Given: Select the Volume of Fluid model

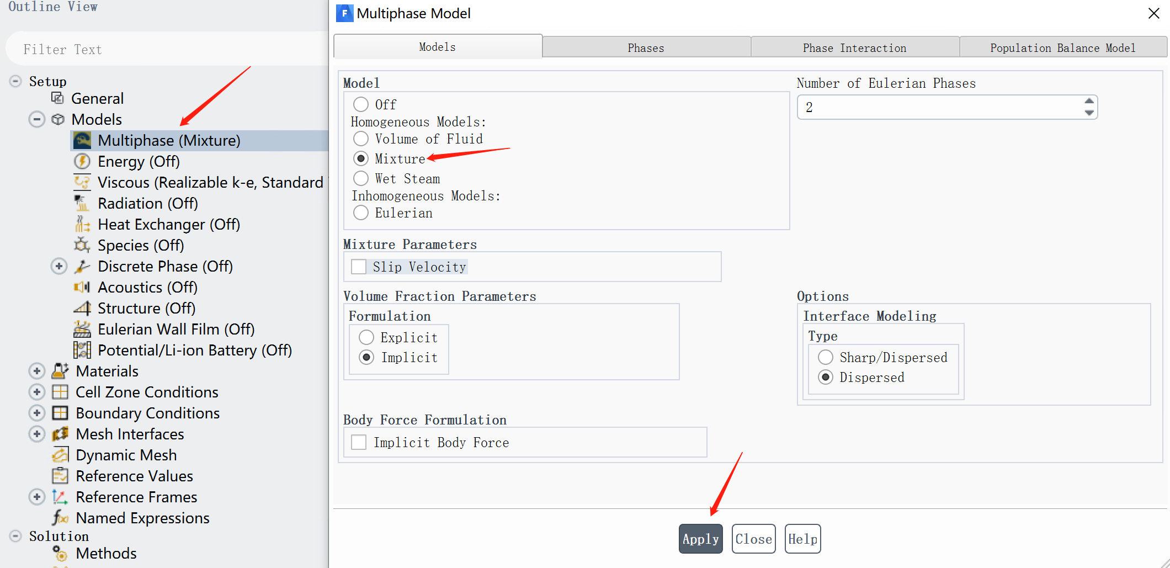Looking at the screenshot, I should click(x=361, y=139).
